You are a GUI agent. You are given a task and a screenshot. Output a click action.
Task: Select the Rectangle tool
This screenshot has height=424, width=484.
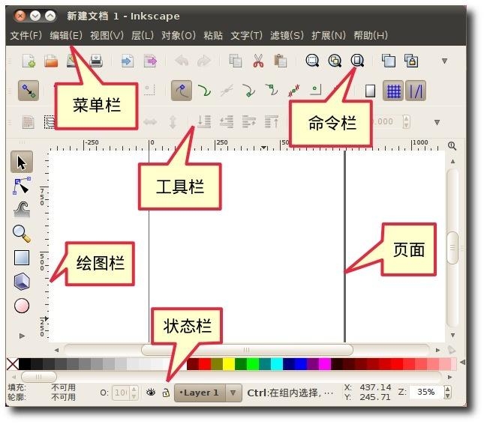[22, 258]
